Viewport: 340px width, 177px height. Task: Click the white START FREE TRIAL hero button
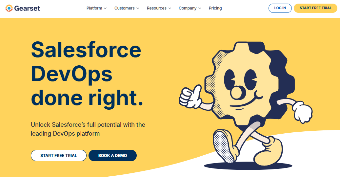coord(59,156)
